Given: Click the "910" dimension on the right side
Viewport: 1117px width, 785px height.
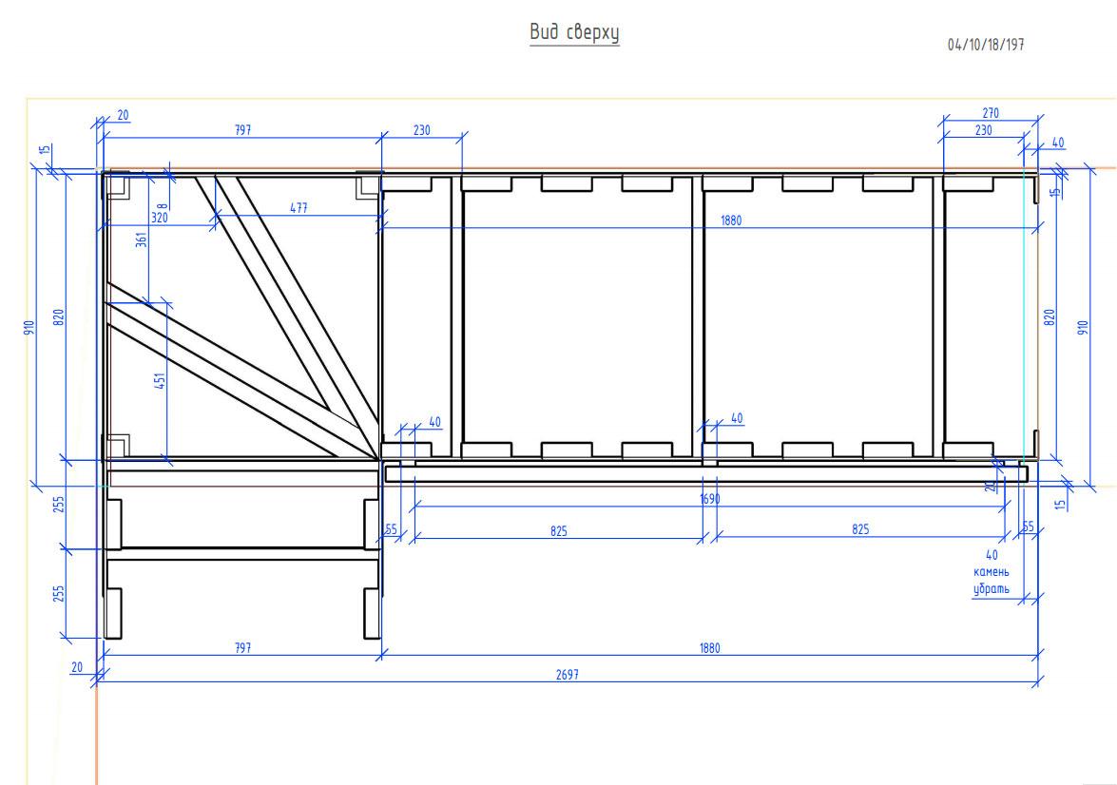Looking at the screenshot, I should 1083,329.
